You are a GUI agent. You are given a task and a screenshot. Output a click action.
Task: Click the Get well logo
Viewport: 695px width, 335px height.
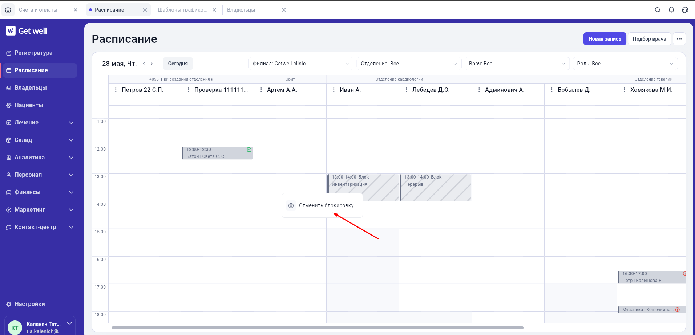(27, 31)
